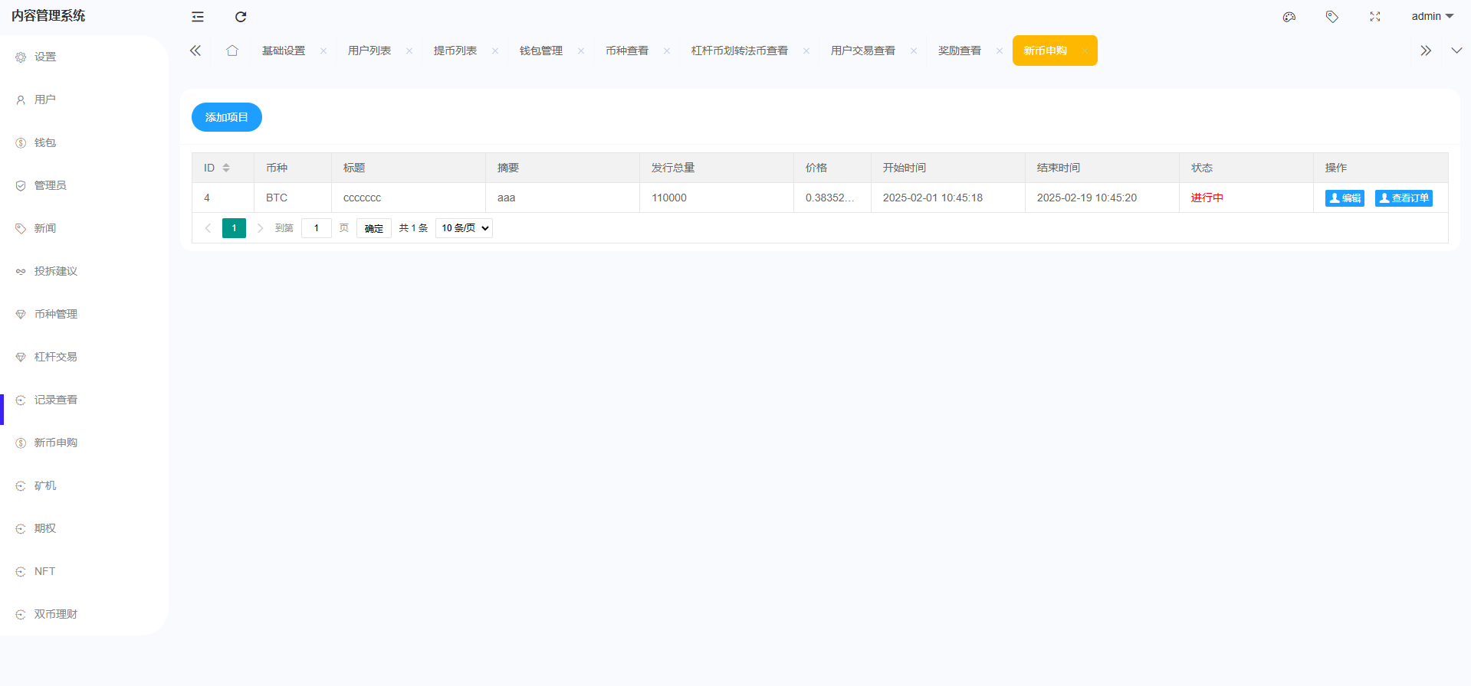Sort the table by ID column
This screenshot has height=686, width=1471.
click(x=226, y=168)
